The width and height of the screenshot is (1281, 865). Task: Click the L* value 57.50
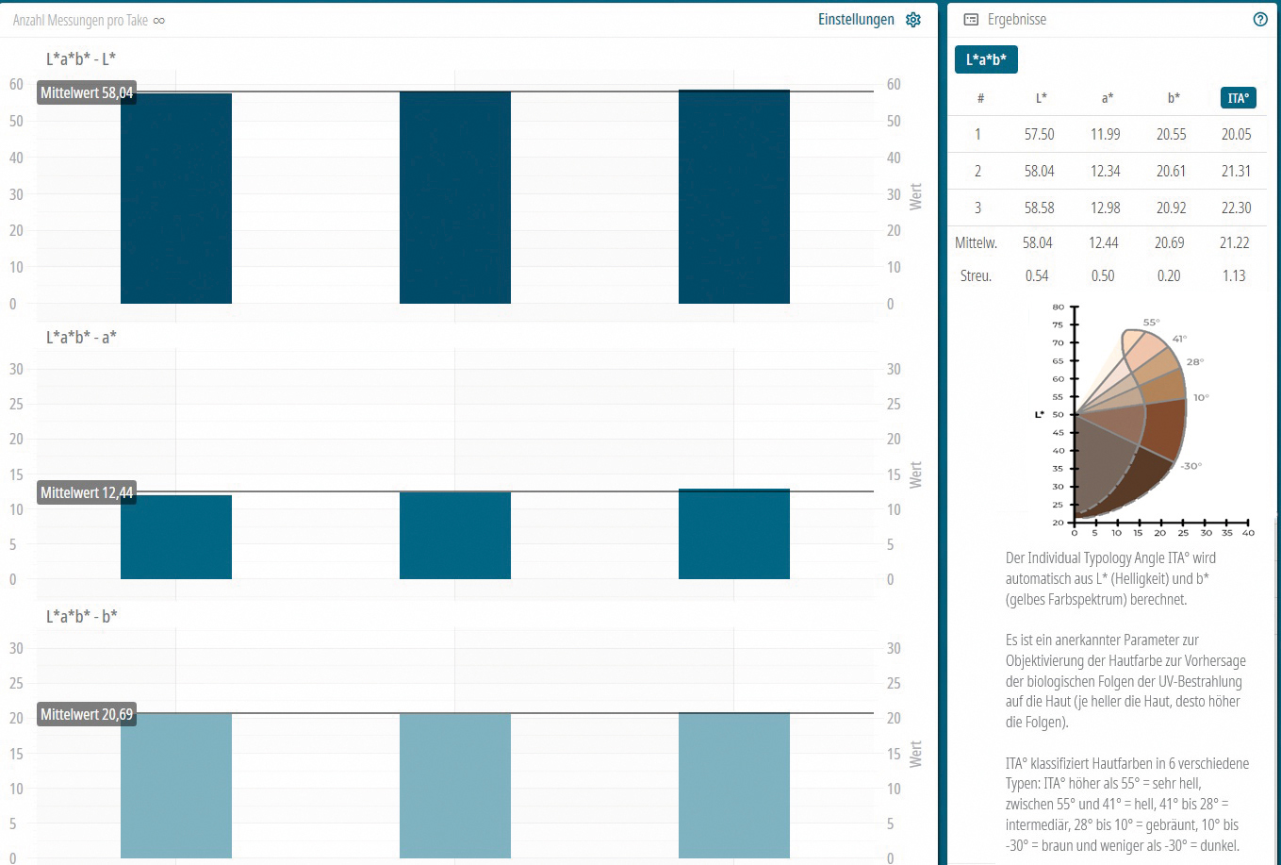click(1039, 134)
